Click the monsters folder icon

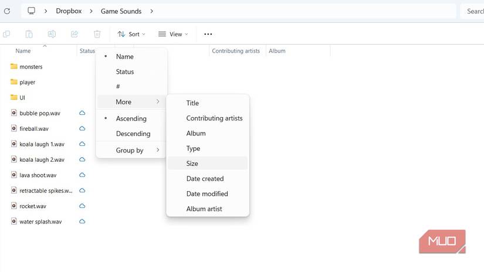tap(14, 66)
